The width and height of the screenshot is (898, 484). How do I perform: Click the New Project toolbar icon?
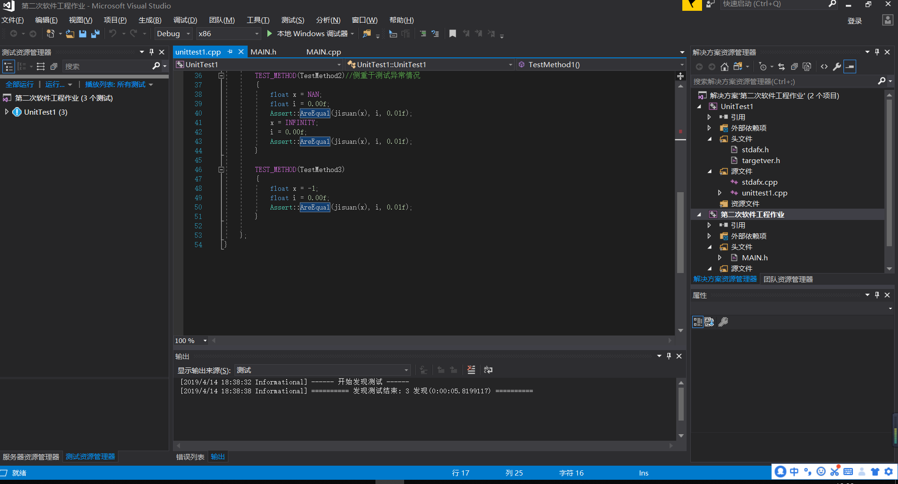[x=50, y=33]
